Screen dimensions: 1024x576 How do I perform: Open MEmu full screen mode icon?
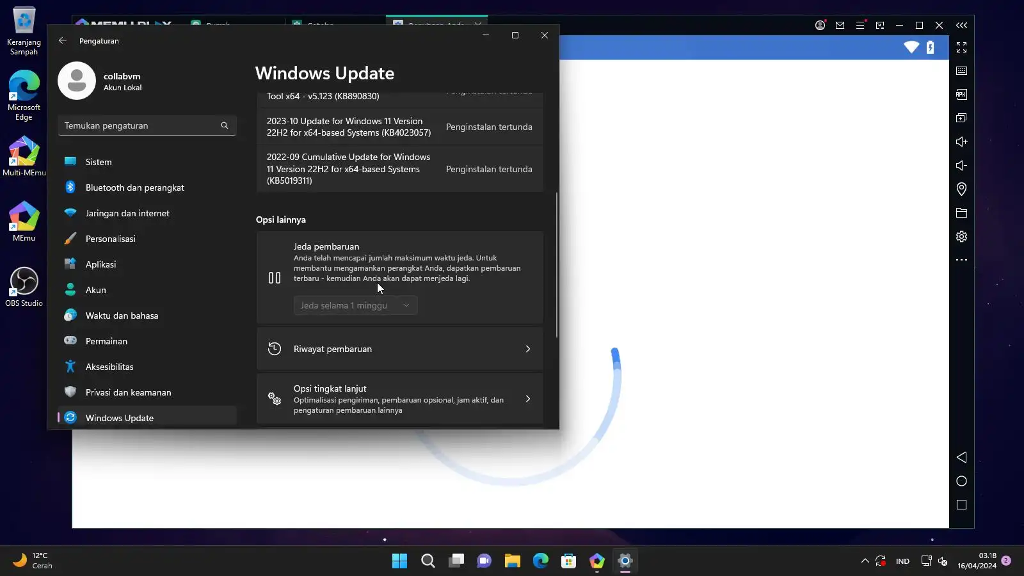pyautogui.click(x=961, y=47)
